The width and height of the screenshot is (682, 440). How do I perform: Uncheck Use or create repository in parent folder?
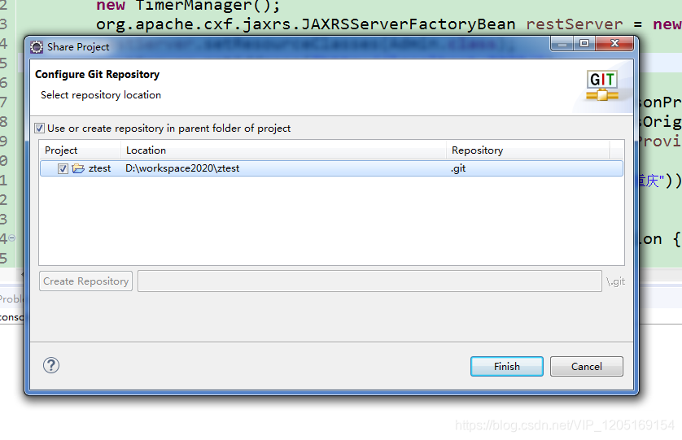(x=39, y=129)
